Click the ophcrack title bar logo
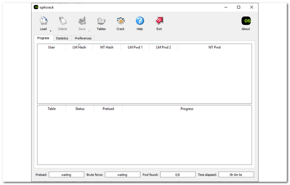Image resolution: width=290 pixels, height=185 pixels. coord(36,7)
